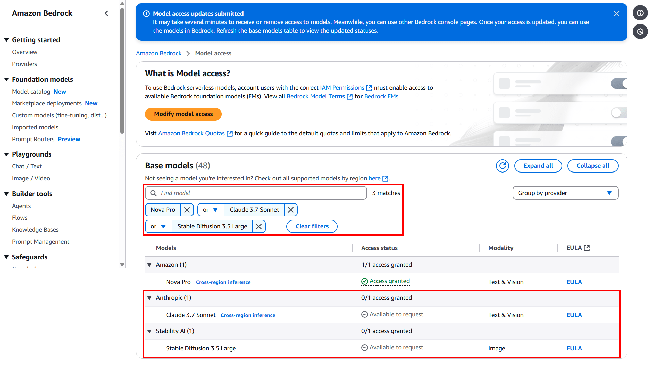Open Flows under Builder tools
Viewport: 653px width, 376px height.
pyautogui.click(x=19, y=218)
